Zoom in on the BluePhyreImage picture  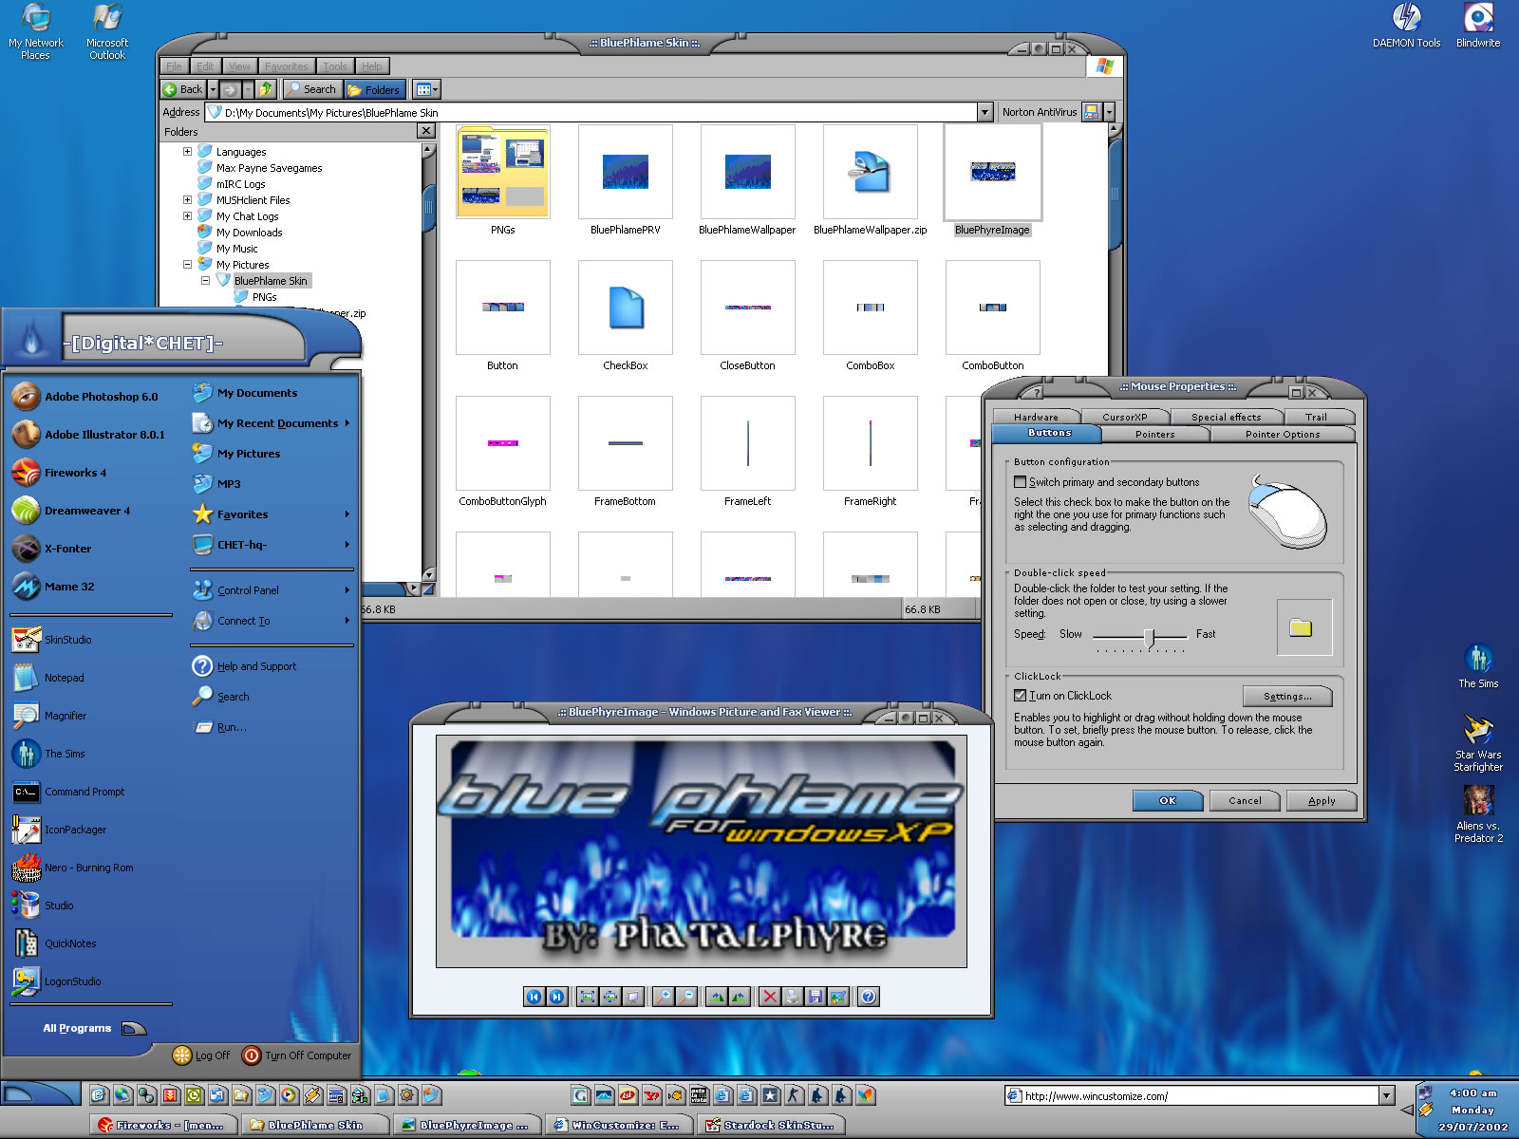tap(663, 997)
